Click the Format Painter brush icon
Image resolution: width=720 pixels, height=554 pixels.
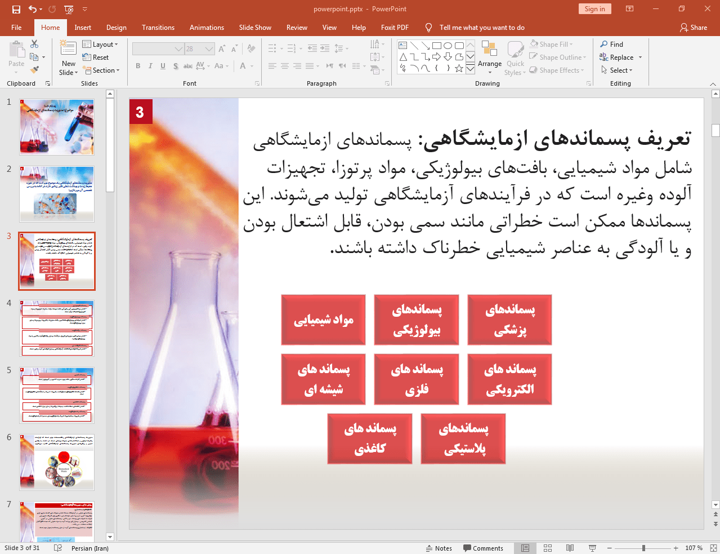[34, 70]
